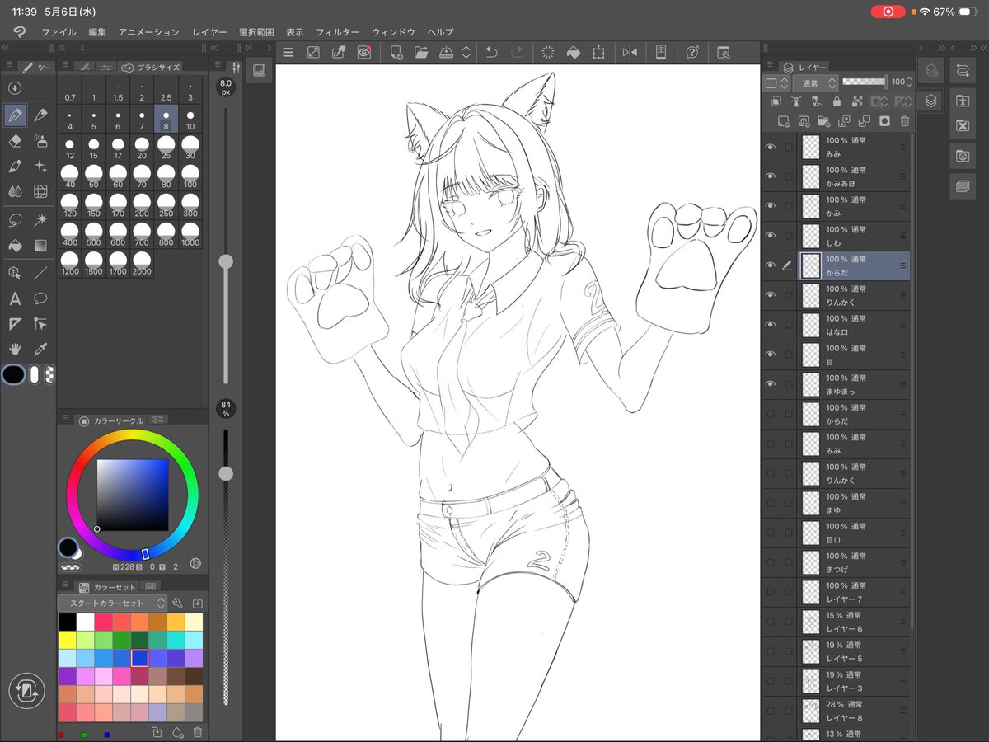
Task: Click the Merge with layer below icon
Action: pyautogui.click(x=864, y=121)
